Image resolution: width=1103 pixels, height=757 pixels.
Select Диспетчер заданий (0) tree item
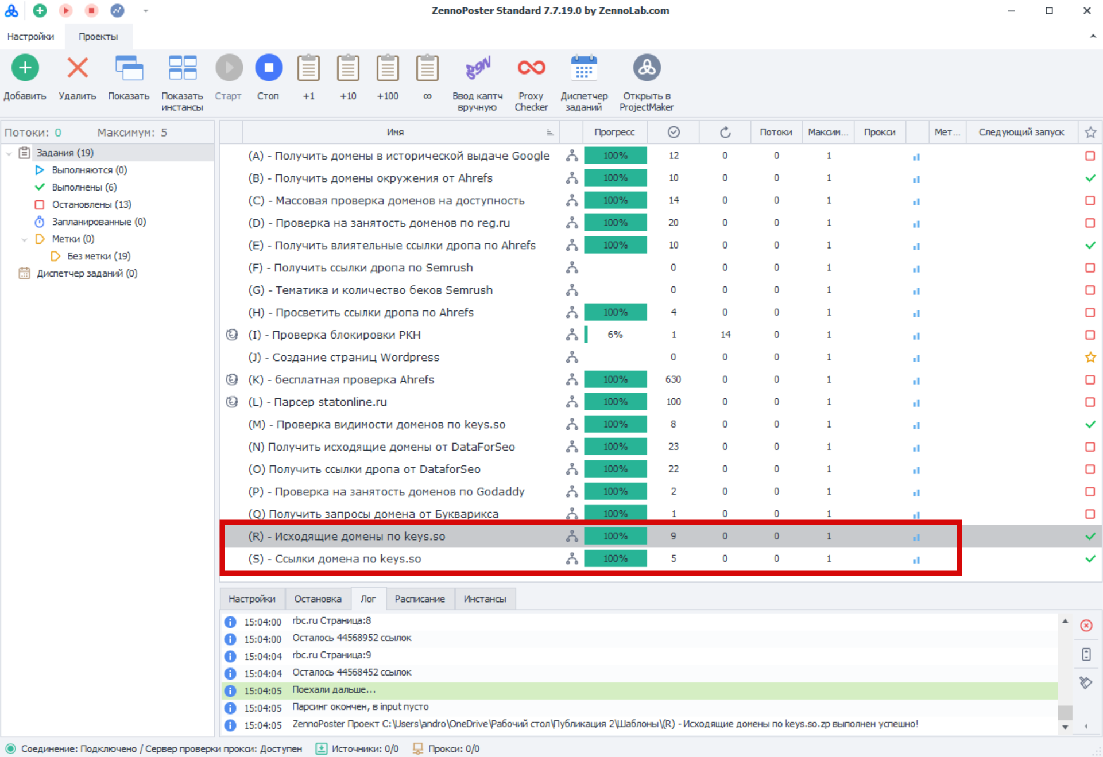click(x=87, y=273)
